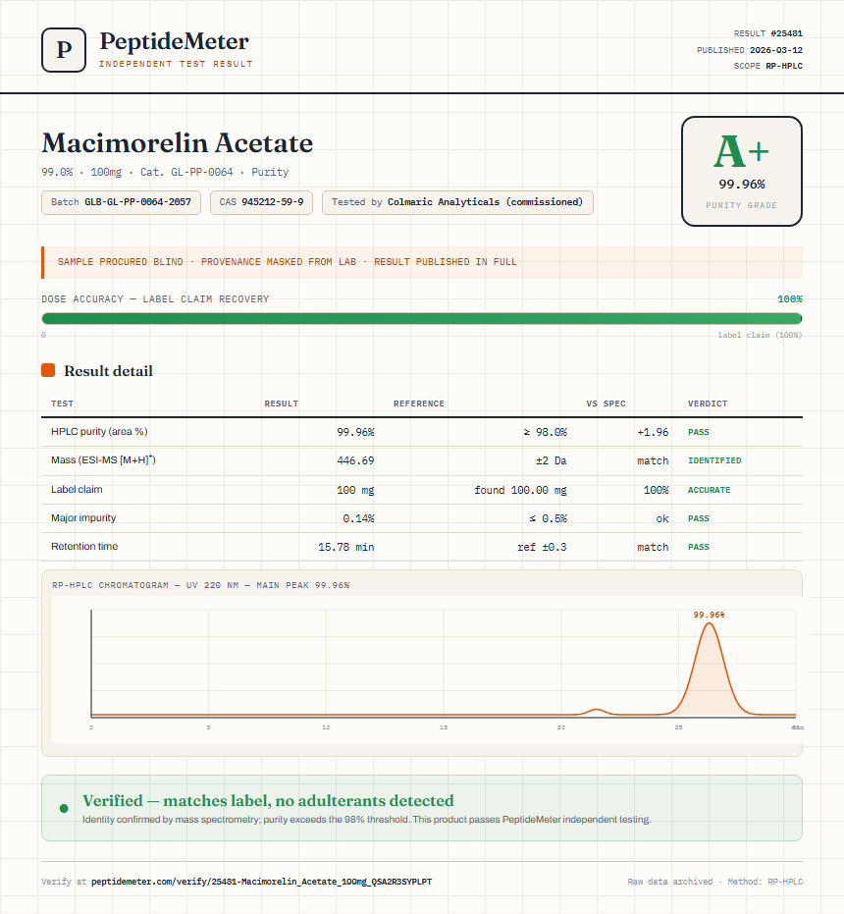Click the PASS verdict in HPLC purity row
The width and height of the screenshot is (844, 914).
click(x=699, y=432)
